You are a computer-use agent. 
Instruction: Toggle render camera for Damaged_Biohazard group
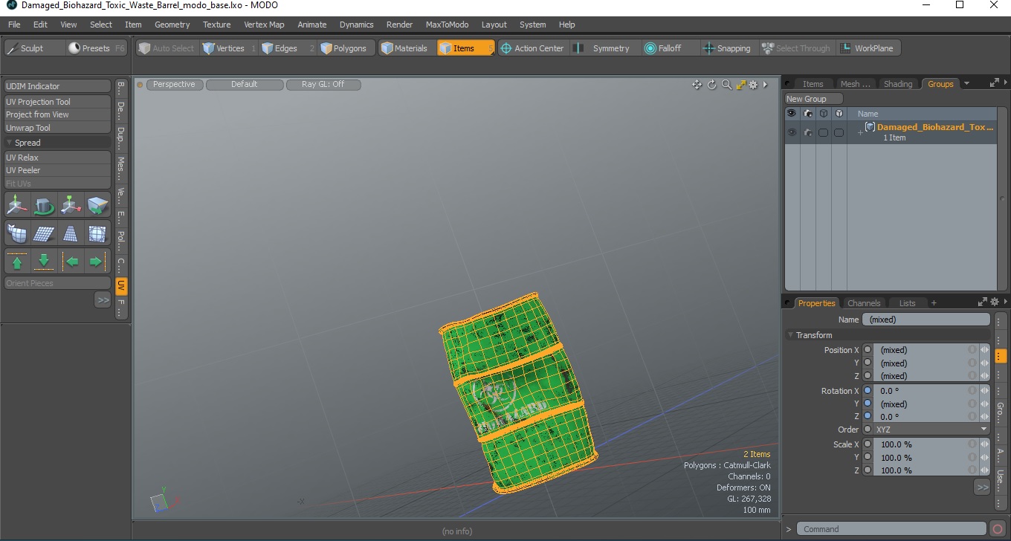click(x=808, y=132)
